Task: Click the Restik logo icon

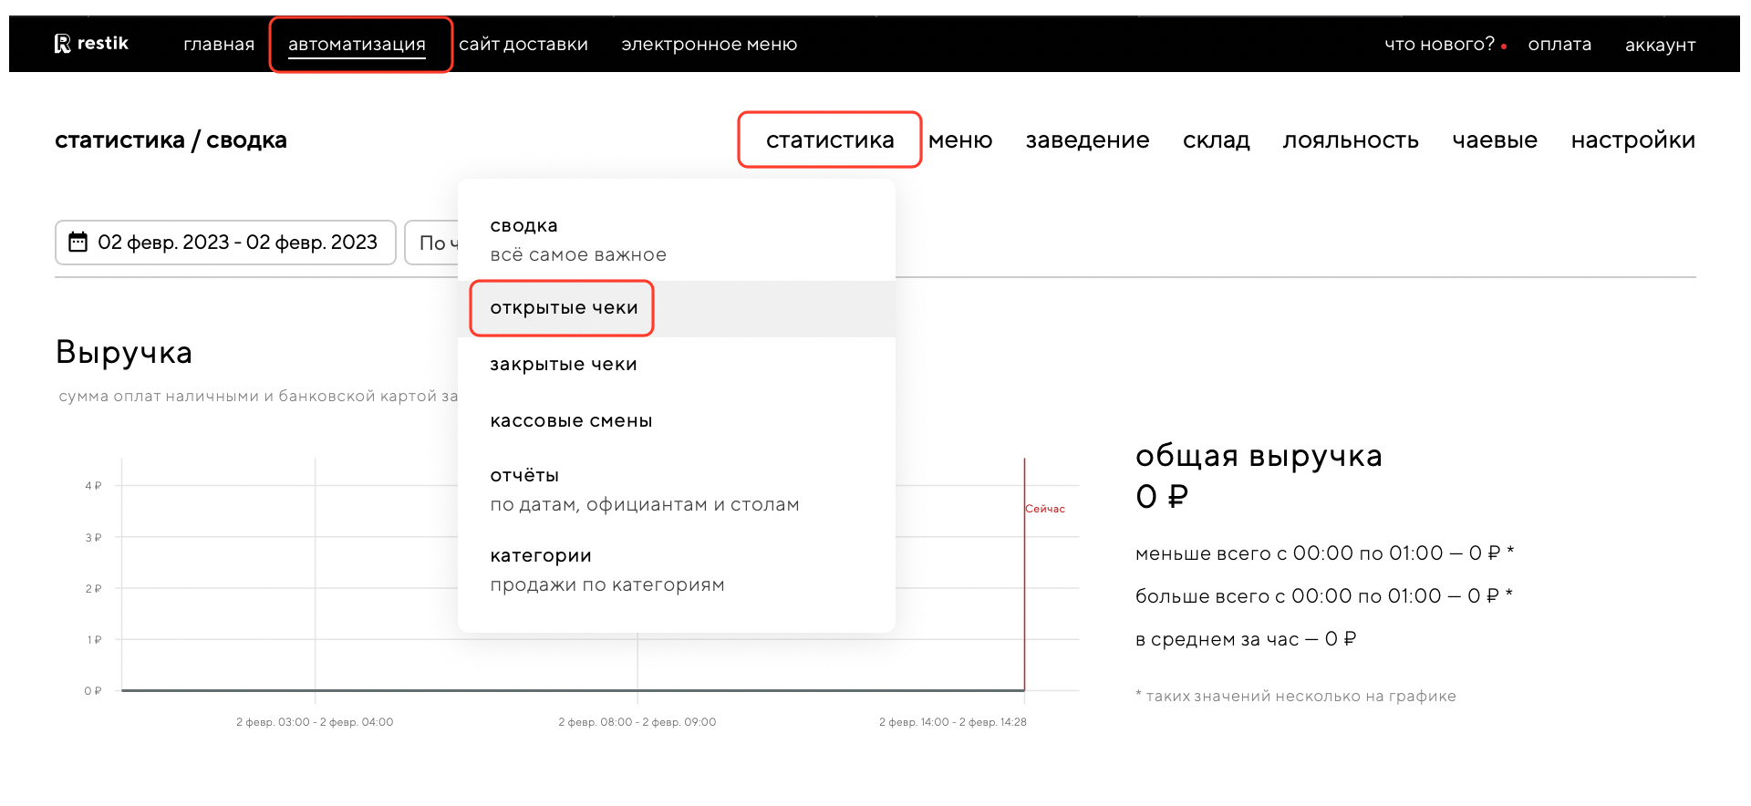Action: (x=62, y=44)
